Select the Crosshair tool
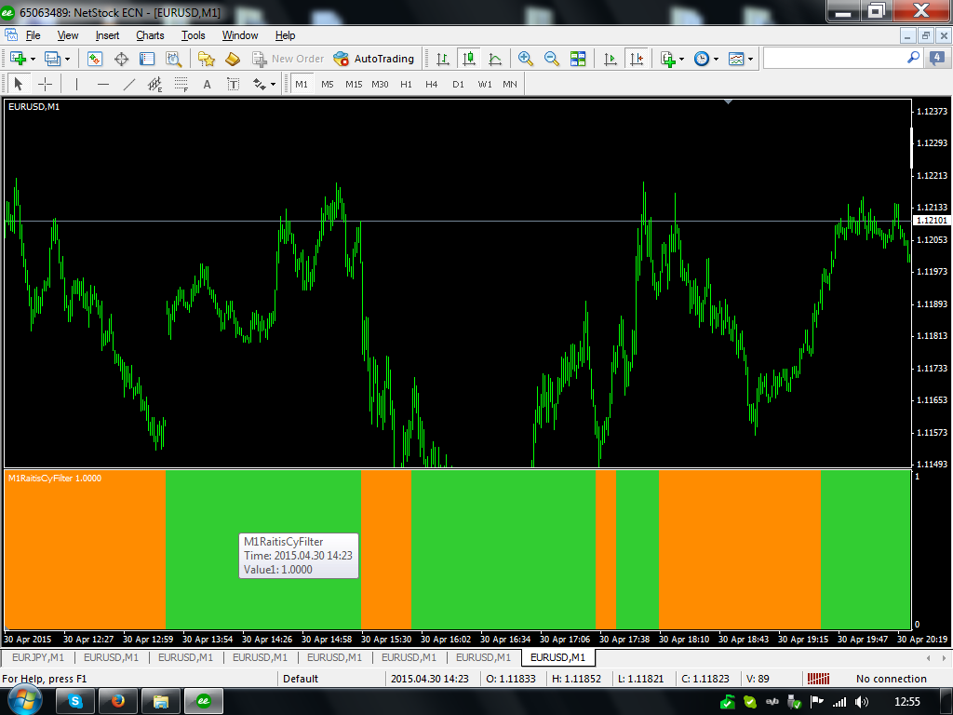The image size is (953, 715). (45, 84)
